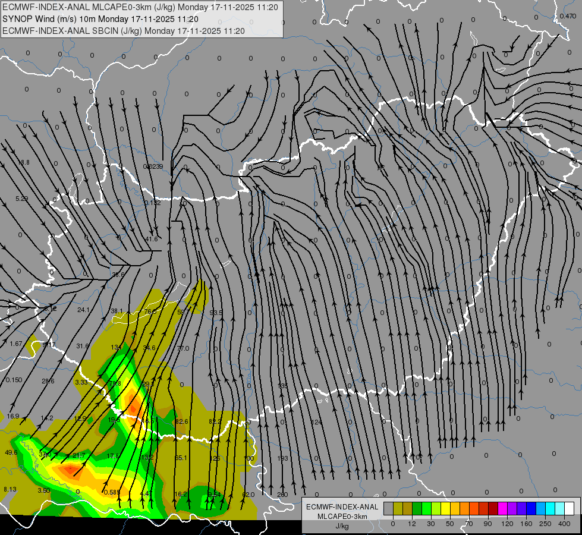
Task: Select the legend tick label 400
Action: pos(564,524)
